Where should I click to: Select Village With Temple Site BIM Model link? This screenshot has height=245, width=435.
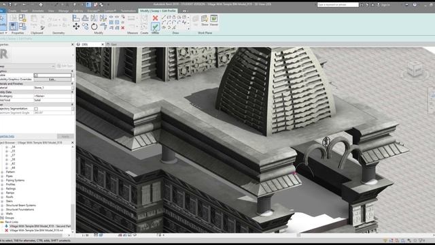(x=36, y=230)
